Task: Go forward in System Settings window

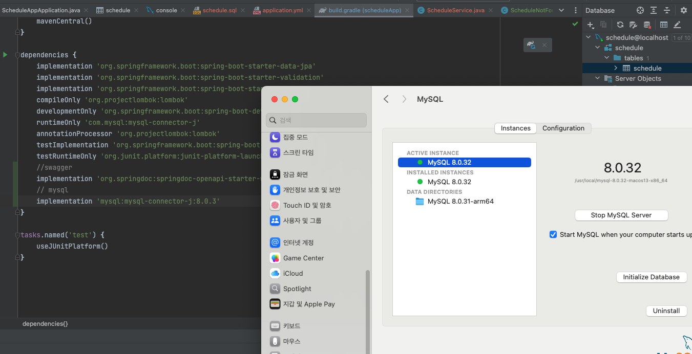Action: point(404,99)
